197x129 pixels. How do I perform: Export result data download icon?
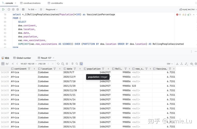click(177, 64)
